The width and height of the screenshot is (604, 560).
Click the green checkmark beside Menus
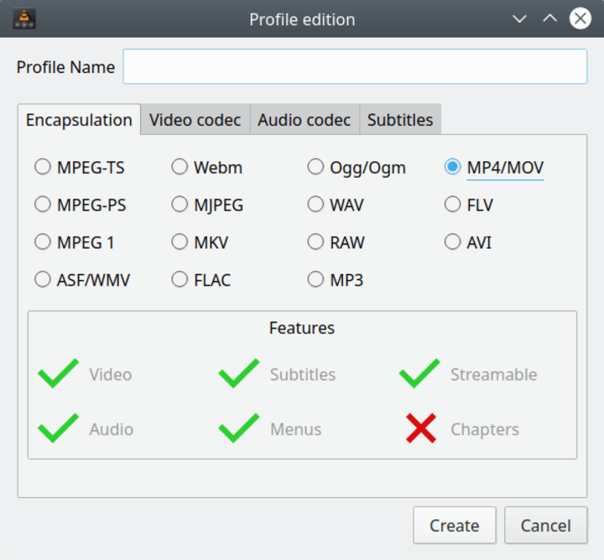[238, 428]
